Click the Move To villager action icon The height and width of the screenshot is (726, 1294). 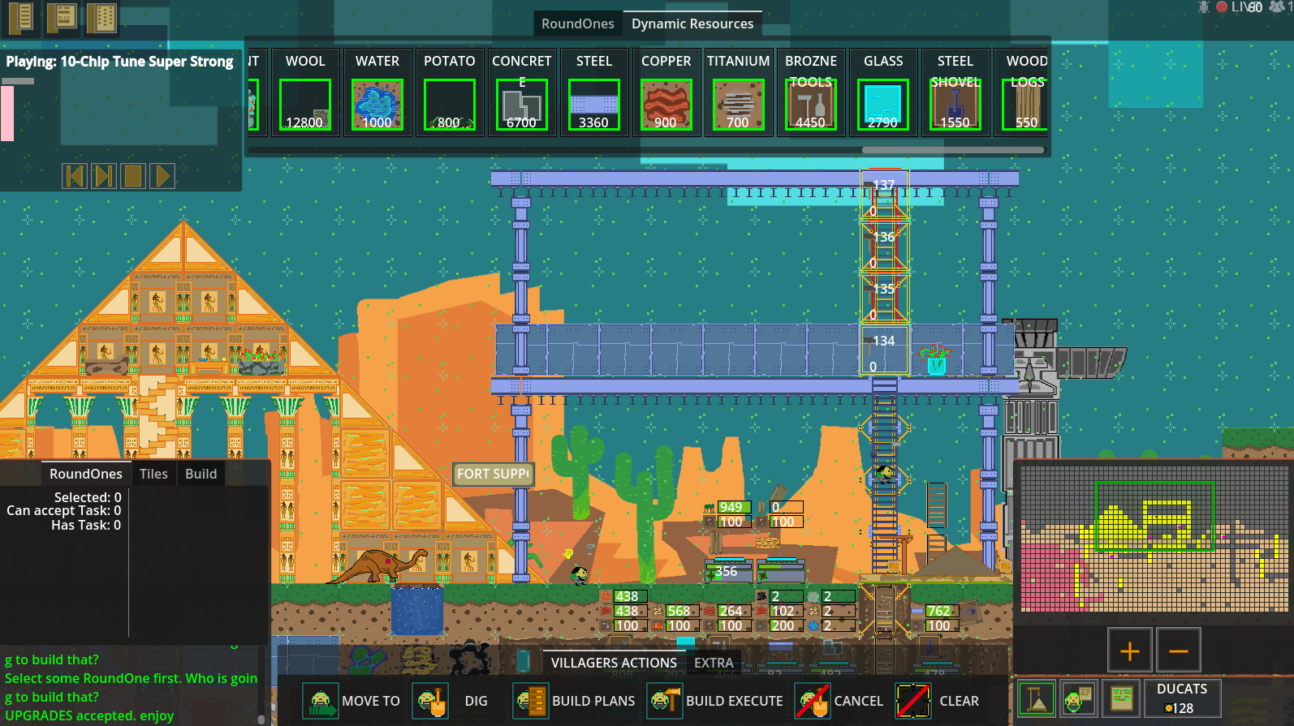(321, 701)
